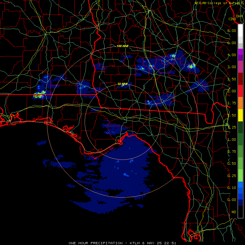Click the 1.50 legend value

[x=232, y=115]
